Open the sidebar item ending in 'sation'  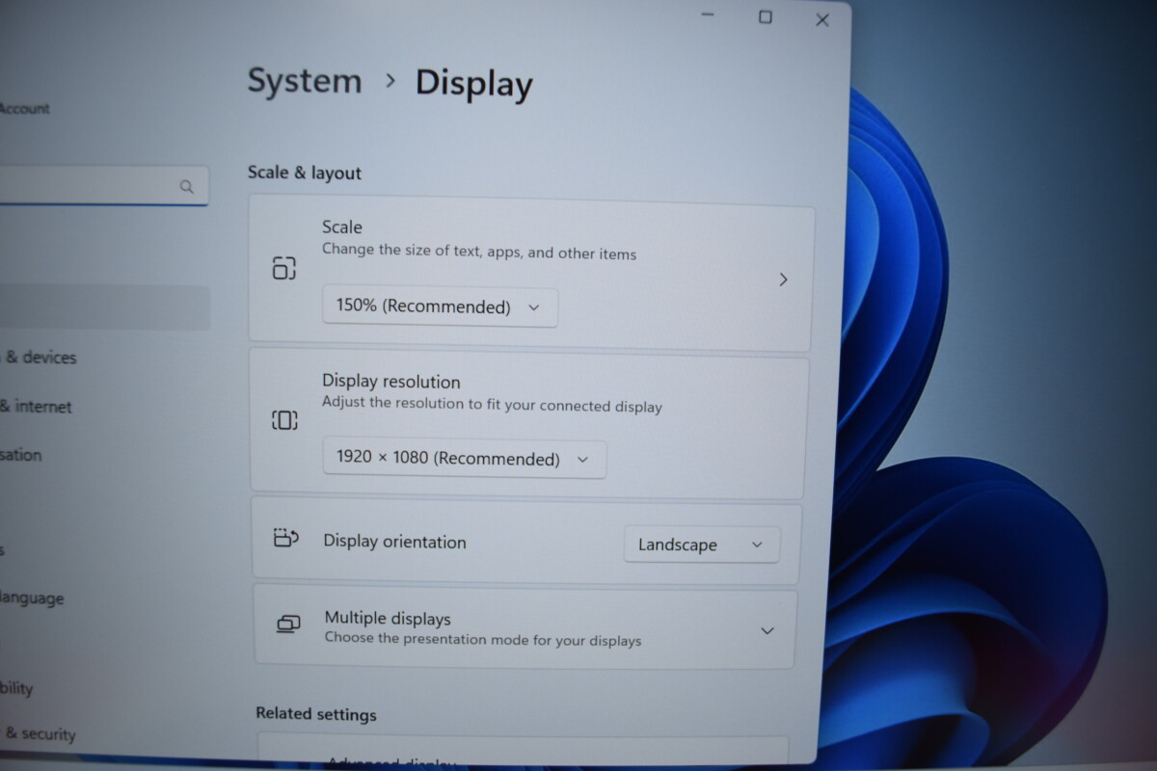click(x=20, y=455)
